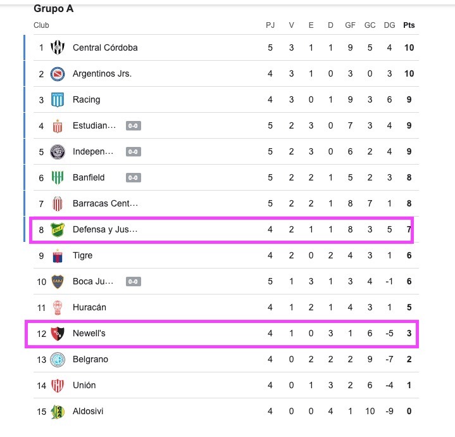Click the Racing club crest
Screen dimensions: 455x437
tap(58, 99)
